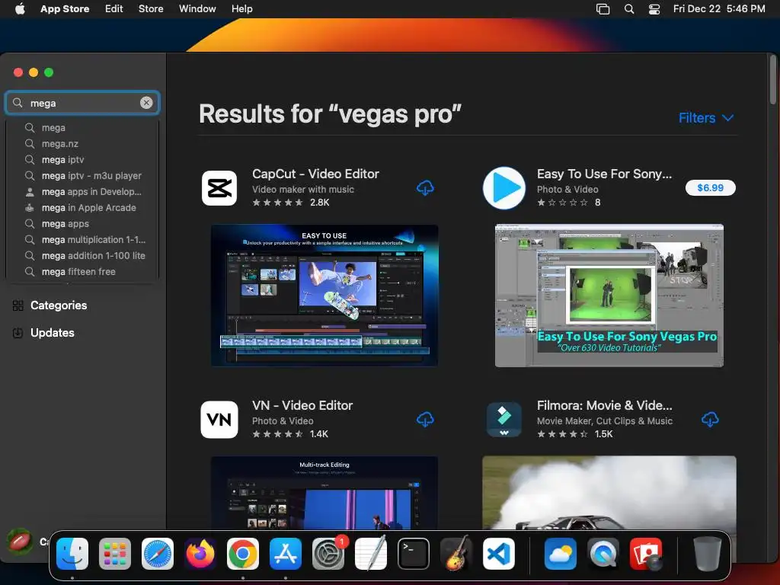Open the App Store menu
The height and width of the screenshot is (585, 780).
65,8
